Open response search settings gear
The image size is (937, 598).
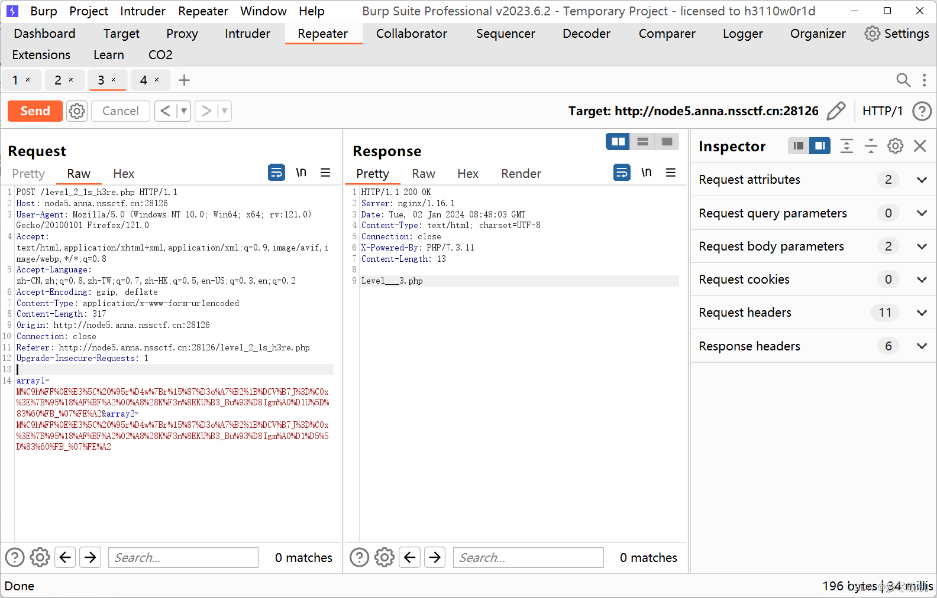click(385, 557)
